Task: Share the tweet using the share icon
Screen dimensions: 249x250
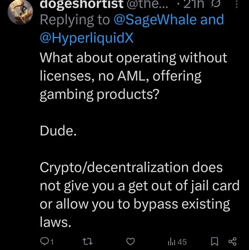Action: tap(232, 242)
